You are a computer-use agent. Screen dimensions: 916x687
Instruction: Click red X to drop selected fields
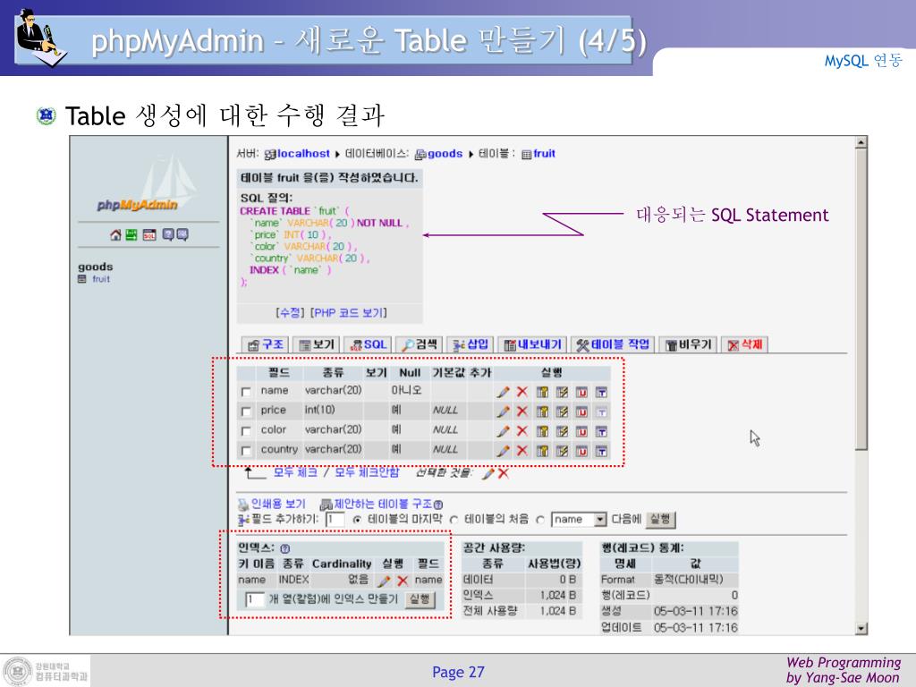503,474
